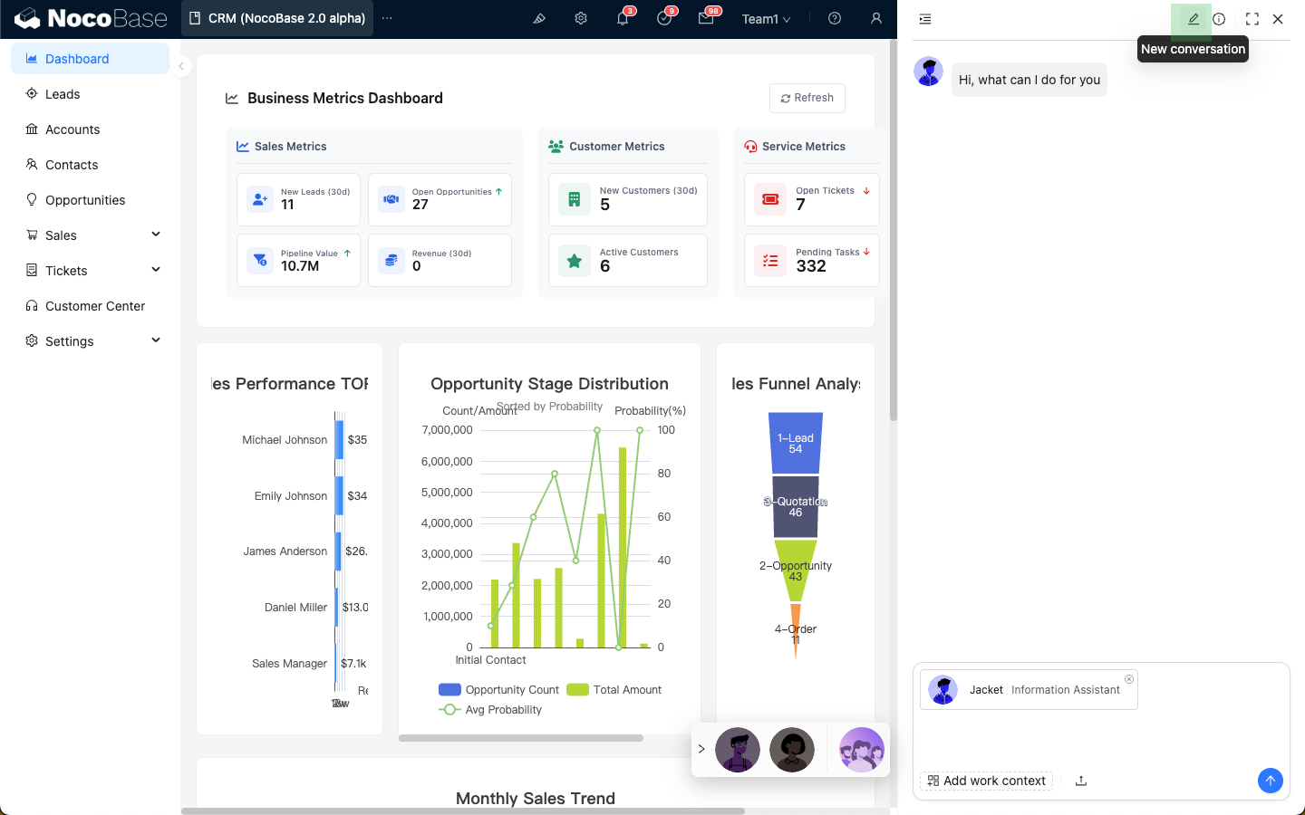Open the UI editor highlighter icon
The height and width of the screenshot is (815, 1305).
[539, 19]
